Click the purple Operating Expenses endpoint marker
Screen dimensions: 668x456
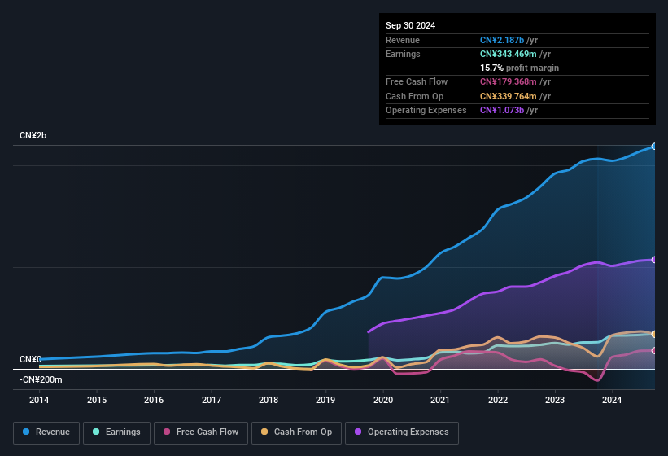pyautogui.click(x=654, y=260)
